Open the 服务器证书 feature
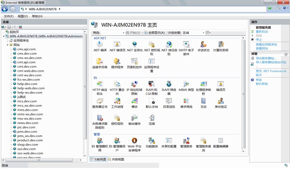The height and width of the screenshot is (169, 290). click(100, 103)
